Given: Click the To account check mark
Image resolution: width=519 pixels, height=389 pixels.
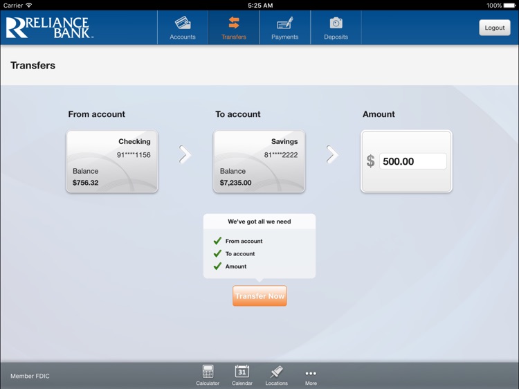Looking at the screenshot, I should (x=217, y=253).
